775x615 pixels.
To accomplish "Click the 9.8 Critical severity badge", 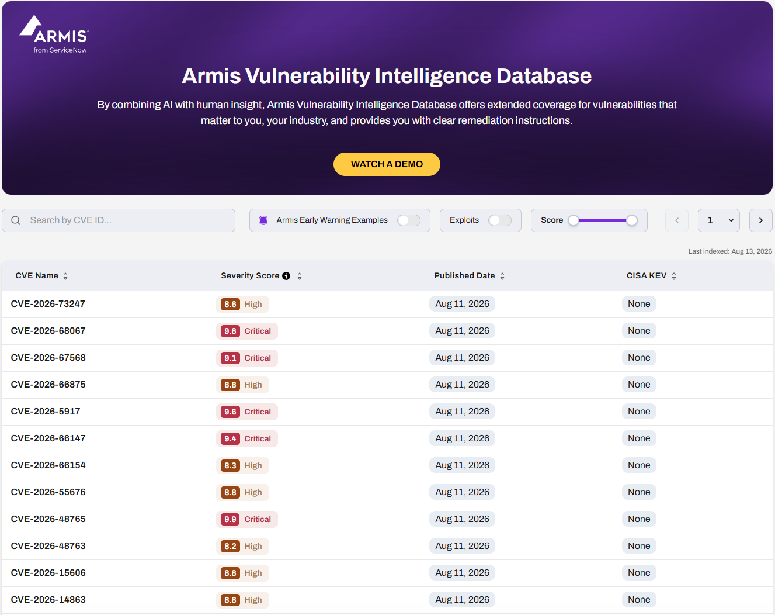I will (247, 331).
